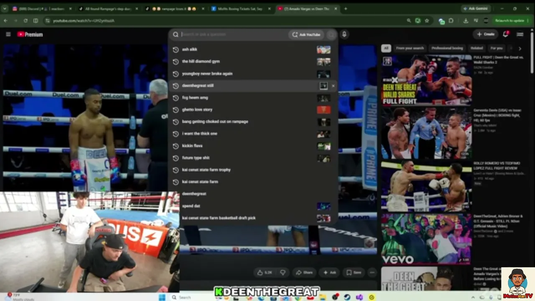535x301 pixels.
Task: Choose the 'kickin flava' suggestion
Action: pos(253,146)
